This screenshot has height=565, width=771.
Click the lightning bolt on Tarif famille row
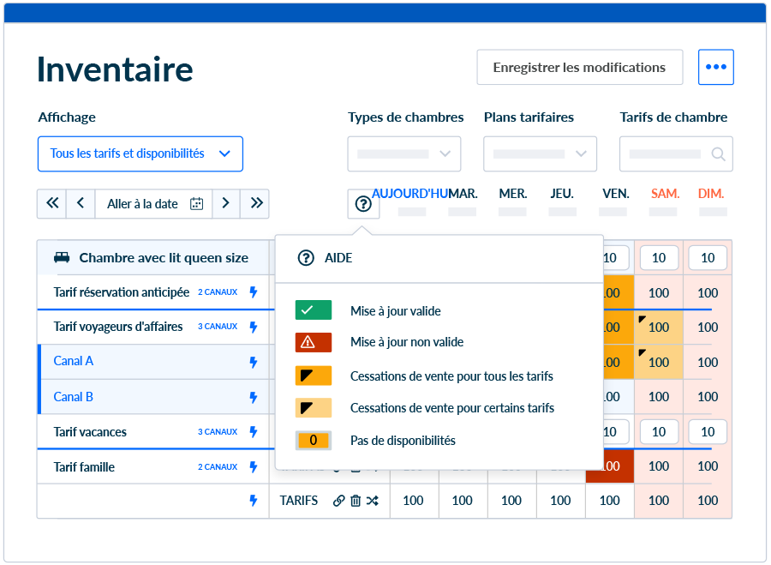(253, 467)
